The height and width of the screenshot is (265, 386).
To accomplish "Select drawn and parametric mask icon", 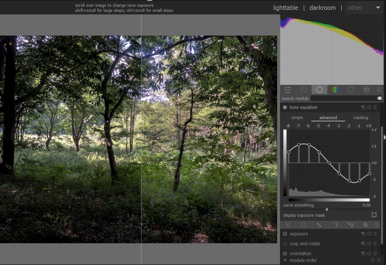I will click(x=350, y=225).
